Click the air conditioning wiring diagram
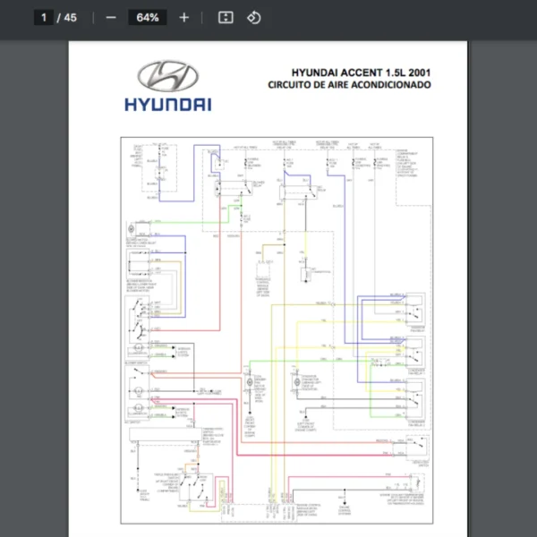 tap(277, 331)
